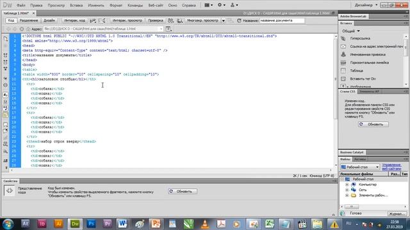This screenshot has height=230, width=410.
Task: Open the Дизайнер workspace switcher
Action: tap(366, 5)
